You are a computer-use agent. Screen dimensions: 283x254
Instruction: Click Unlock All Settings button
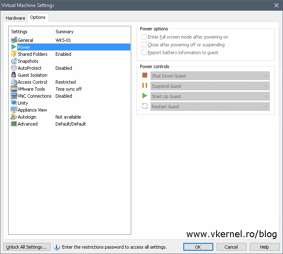(x=27, y=247)
